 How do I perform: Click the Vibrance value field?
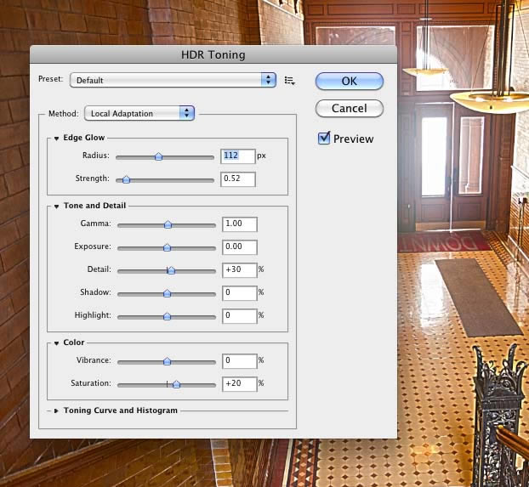coord(240,361)
